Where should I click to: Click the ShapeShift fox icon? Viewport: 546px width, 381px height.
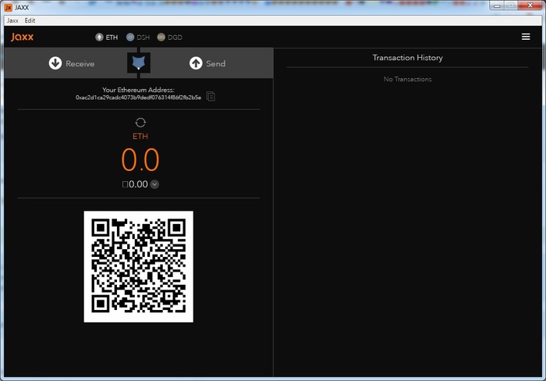click(x=138, y=63)
